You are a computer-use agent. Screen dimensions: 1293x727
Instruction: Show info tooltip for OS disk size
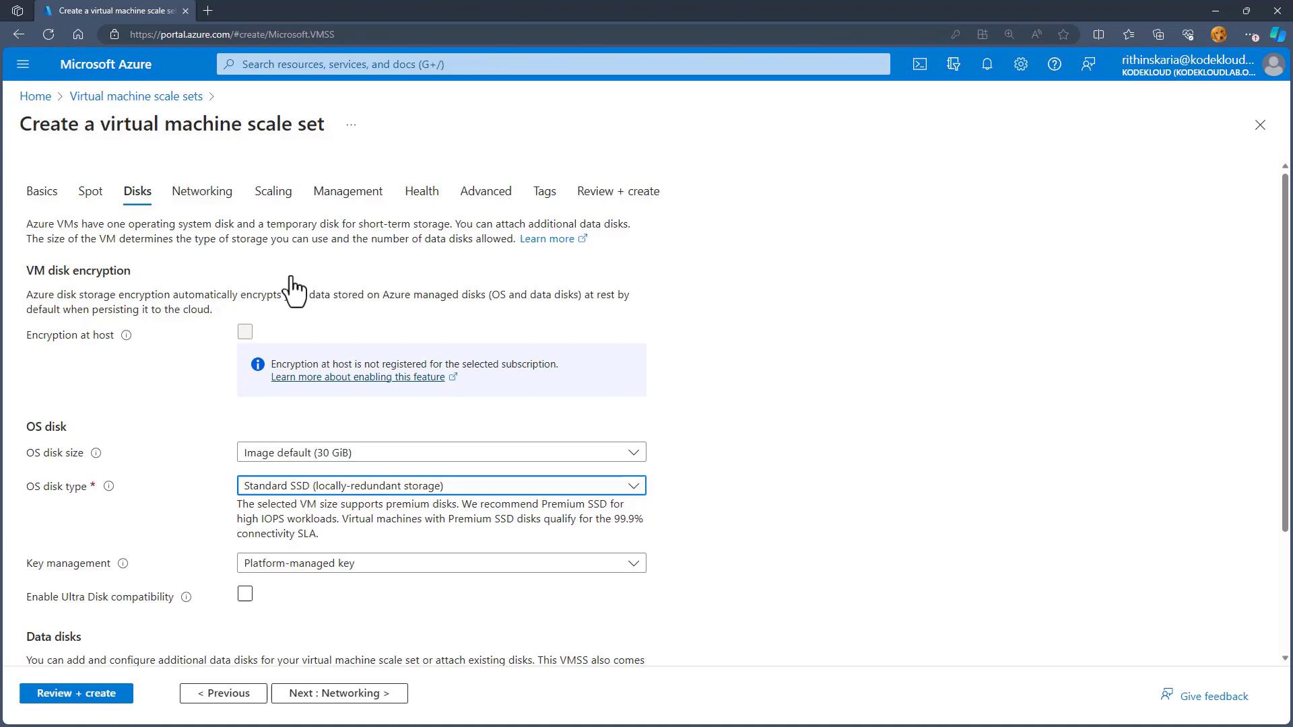pyautogui.click(x=96, y=453)
